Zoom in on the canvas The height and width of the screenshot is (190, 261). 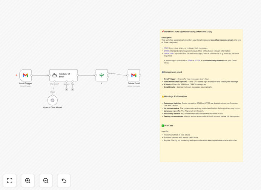click(28, 181)
